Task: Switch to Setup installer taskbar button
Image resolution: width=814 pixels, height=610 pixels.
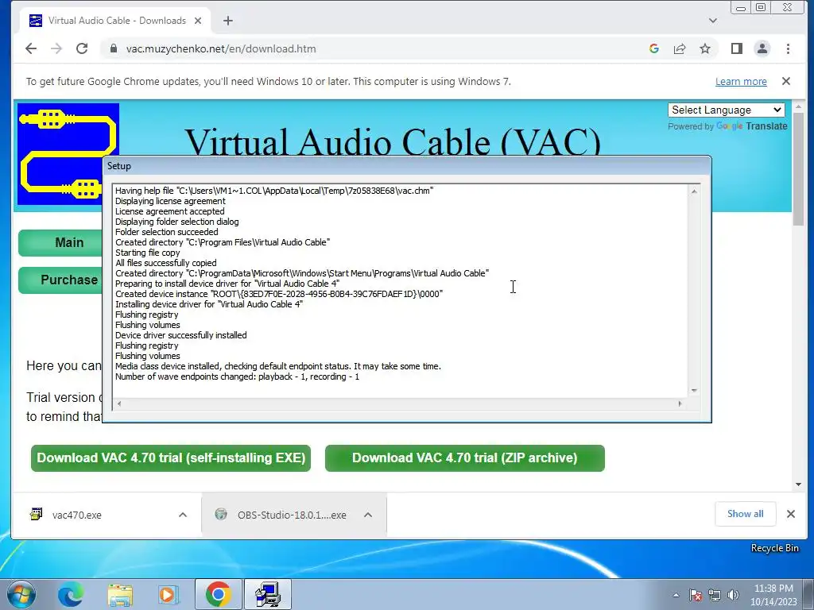Action: coord(268,594)
